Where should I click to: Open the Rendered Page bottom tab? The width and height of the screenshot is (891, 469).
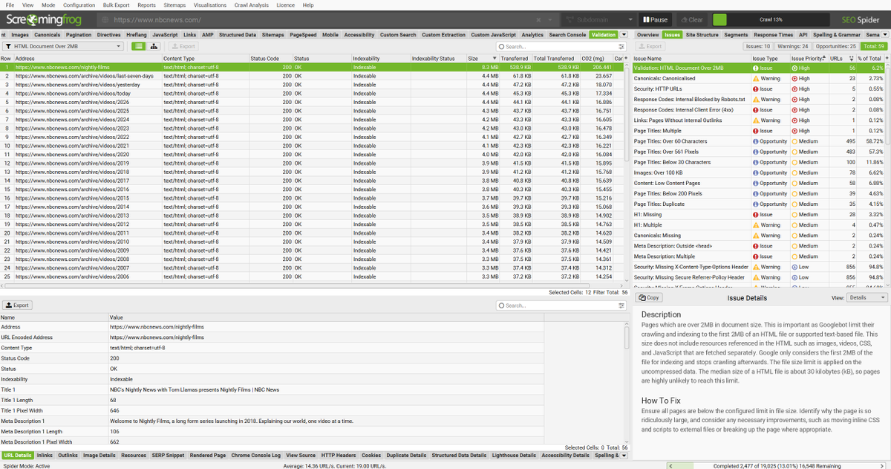click(x=208, y=456)
